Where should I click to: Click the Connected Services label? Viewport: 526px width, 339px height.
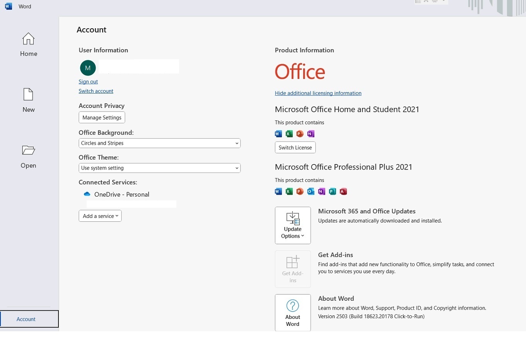tap(108, 182)
